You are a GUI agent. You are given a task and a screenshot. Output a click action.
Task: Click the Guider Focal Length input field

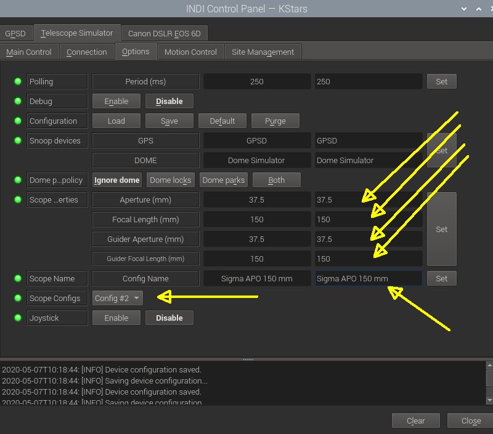point(369,259)
